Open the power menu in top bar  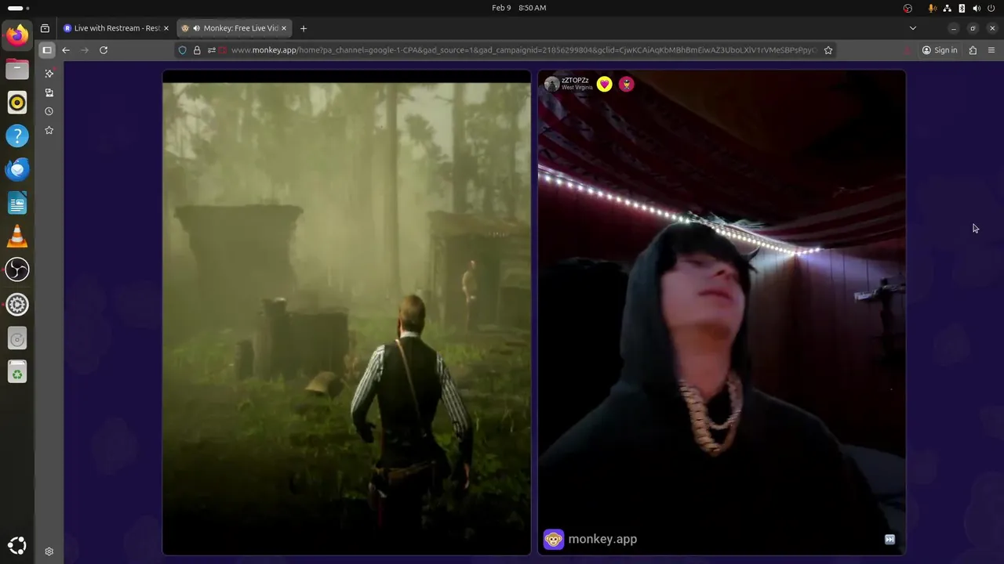[x=991, y=8]
